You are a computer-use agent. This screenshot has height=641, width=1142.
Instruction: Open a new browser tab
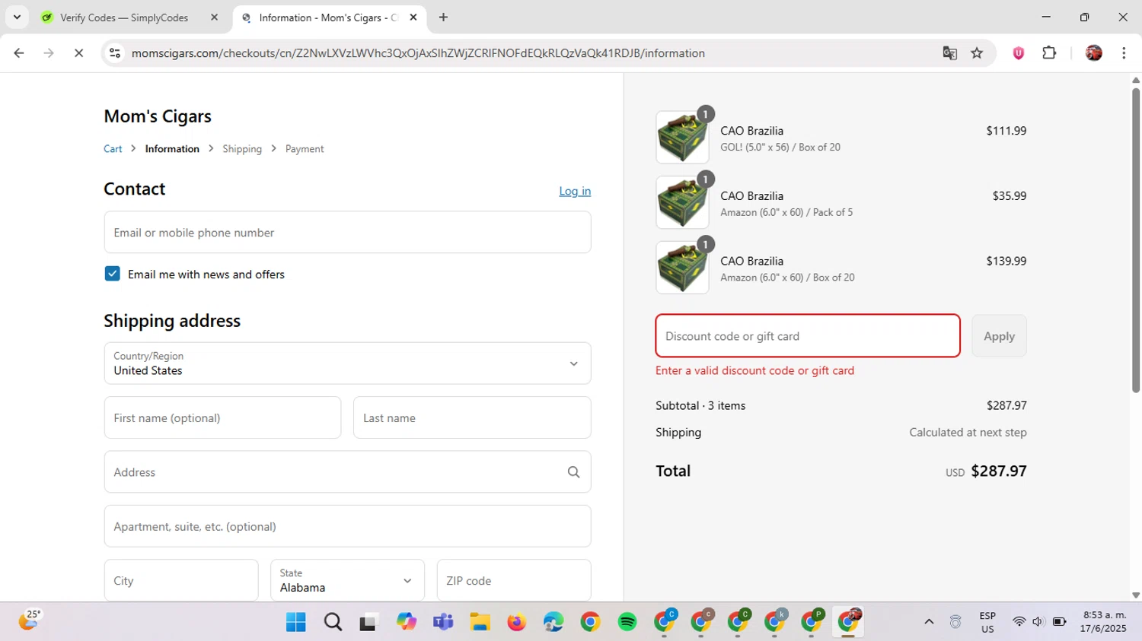pos(443,17)
